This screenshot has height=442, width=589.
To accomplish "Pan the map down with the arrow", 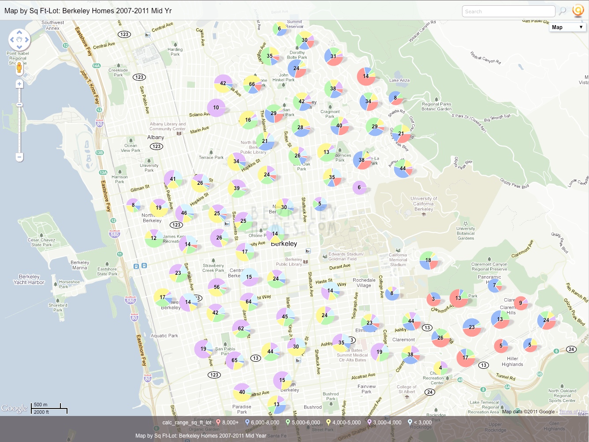I will 19,47.
